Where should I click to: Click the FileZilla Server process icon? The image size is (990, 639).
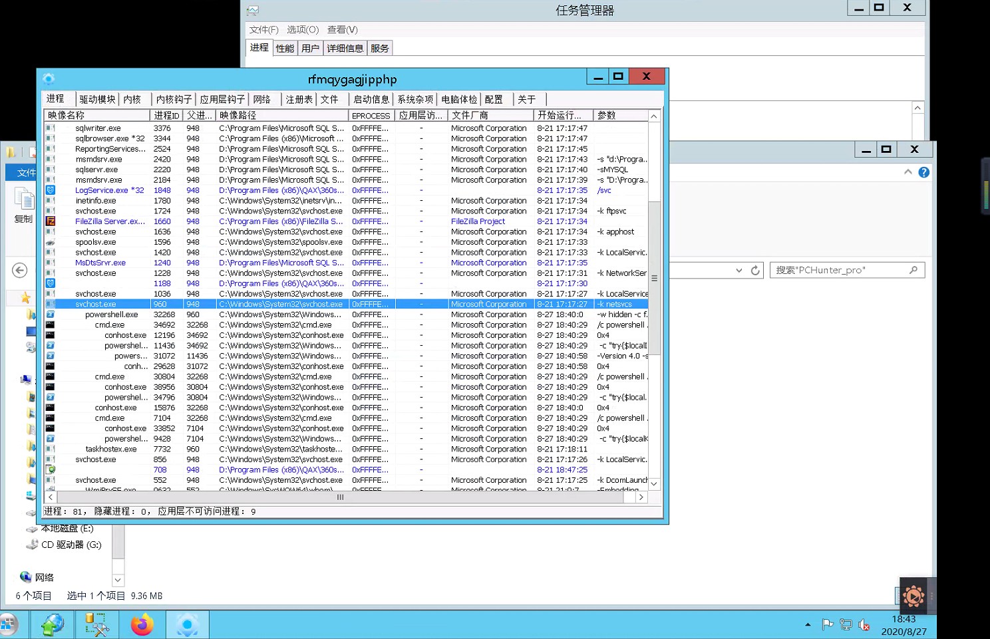click(x=51, y=221)
